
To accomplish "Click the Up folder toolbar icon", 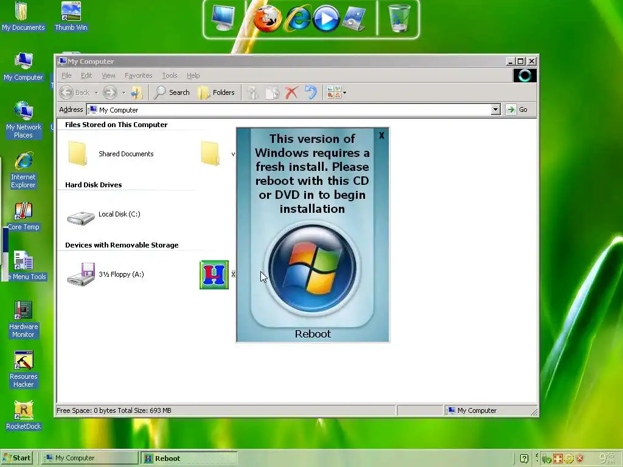I will click(x=136, y=92).
